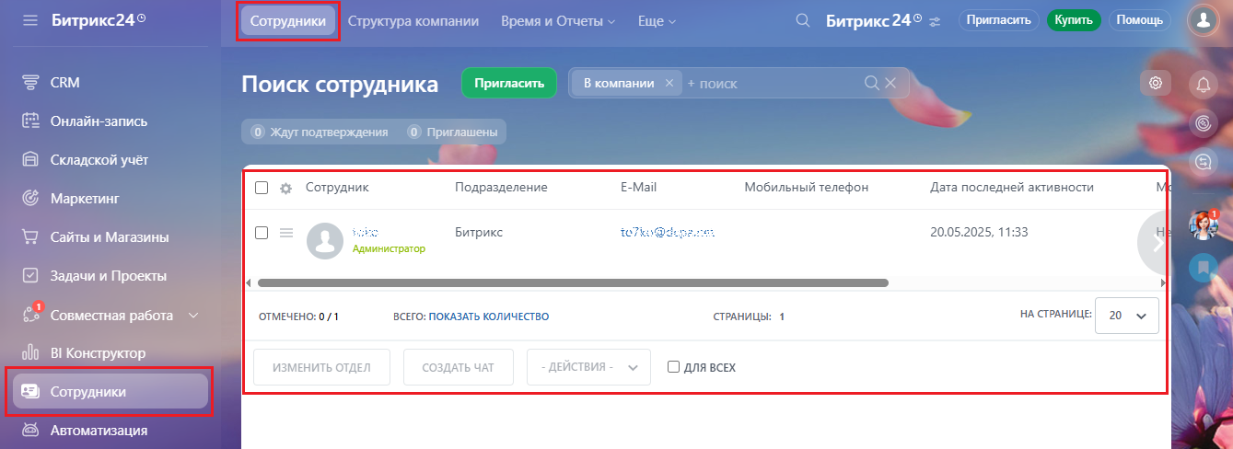Open the НА СТРАНИЦЕ 20 dropdown
Screen dimensions: 1233x449
click(x=1127, y=315)
